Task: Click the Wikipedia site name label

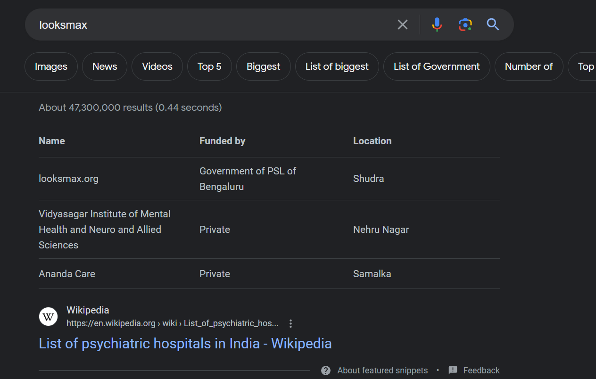Action: click(x=88, y=310)
